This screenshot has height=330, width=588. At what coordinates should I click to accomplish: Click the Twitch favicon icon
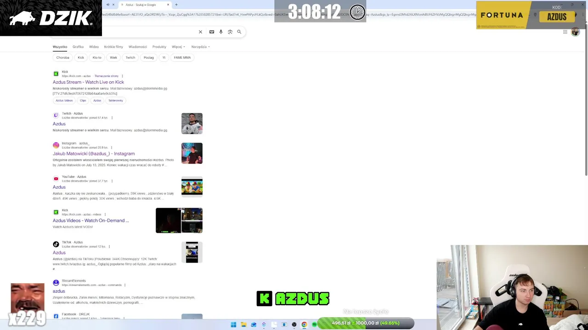point(56,115)
